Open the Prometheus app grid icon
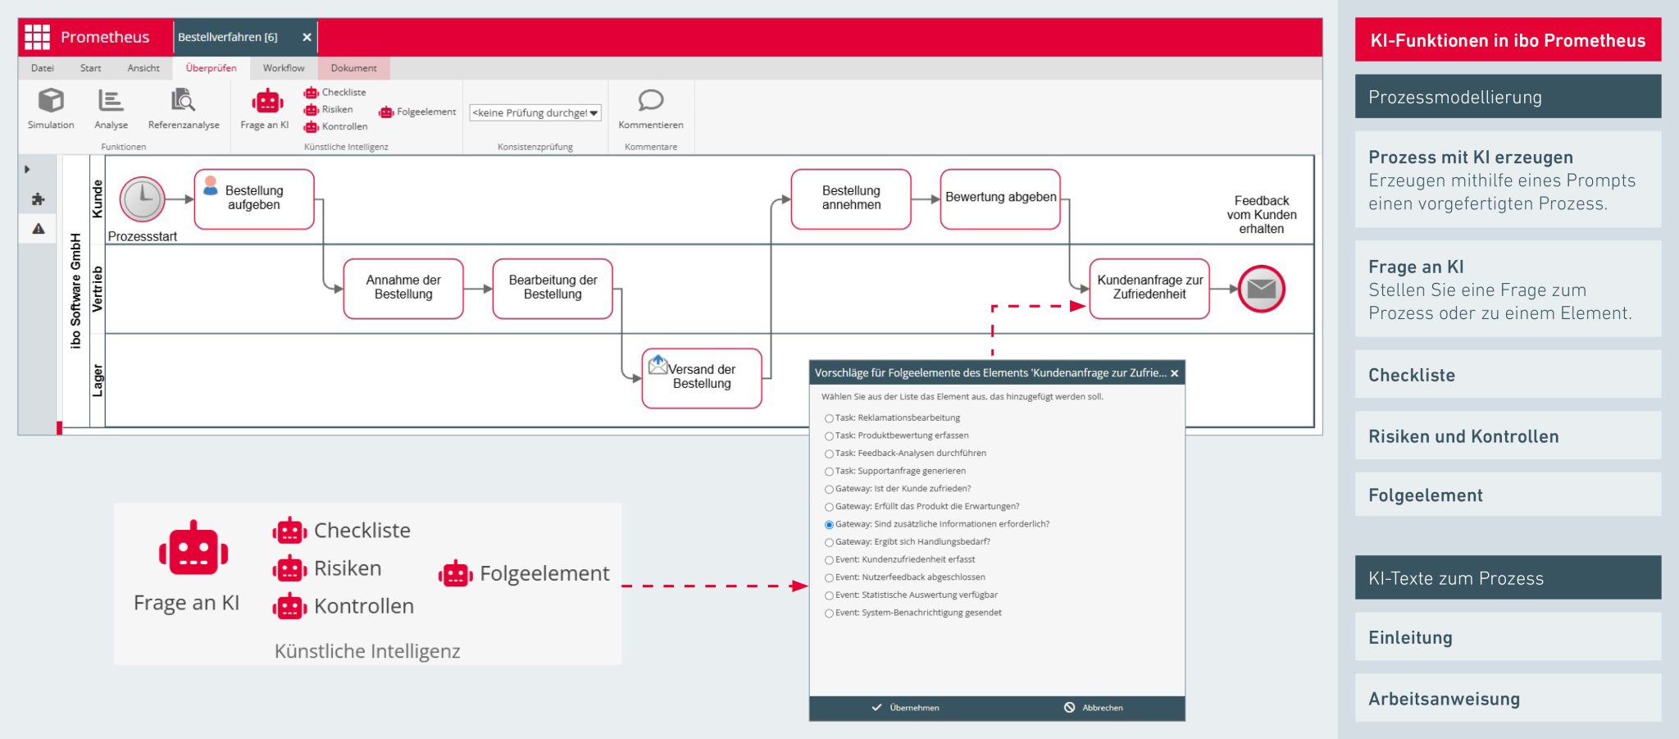 pyautogui.click(x=37, y=37)
